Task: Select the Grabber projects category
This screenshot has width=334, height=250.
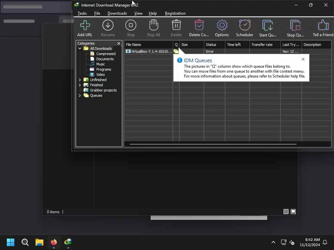Action: point(103,90)
